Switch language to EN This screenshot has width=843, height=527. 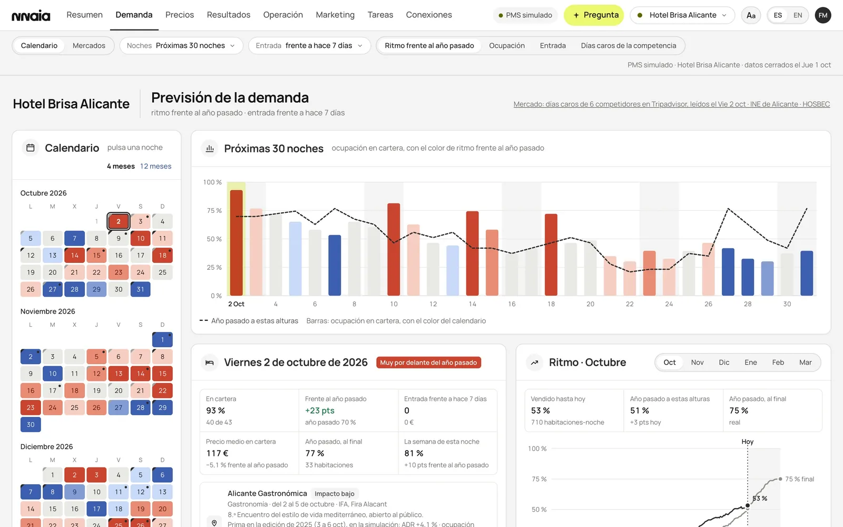(x=798, y=15)
